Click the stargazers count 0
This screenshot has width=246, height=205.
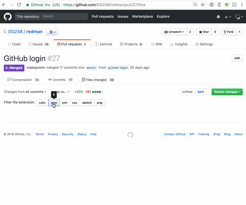pyautogui.click(x=215, y=32)
